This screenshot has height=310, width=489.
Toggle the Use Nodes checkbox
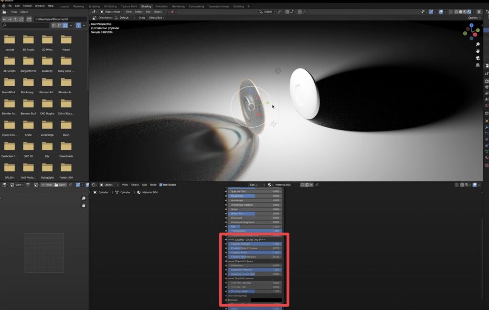(161, 185)
